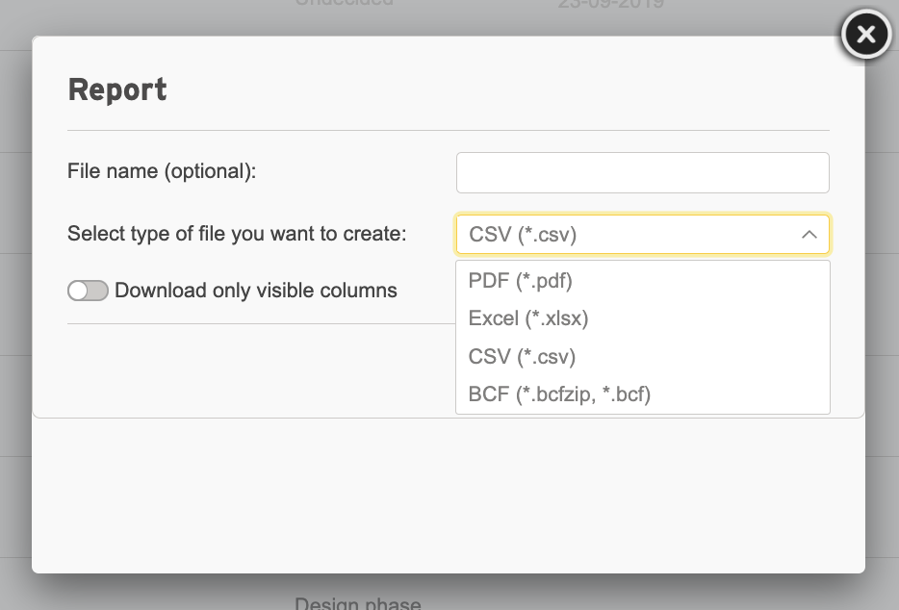Click the 23-09-2019 date behind the dialog

coord(610,4)
